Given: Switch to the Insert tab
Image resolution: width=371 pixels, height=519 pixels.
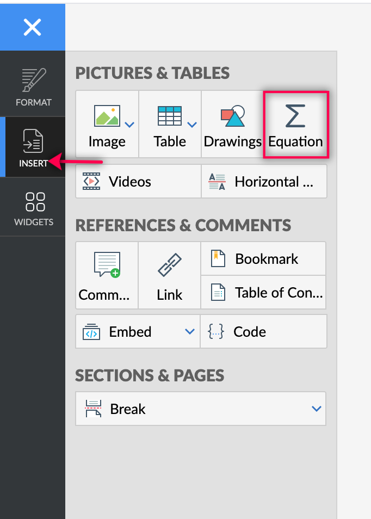Looking at the screenshot, I should (33, 147).
